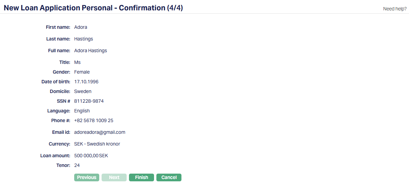Viewport: 409px width, 186px height.
Task: Click the Confirmation (4/4) page heading
Action: [x=93, y=8]
